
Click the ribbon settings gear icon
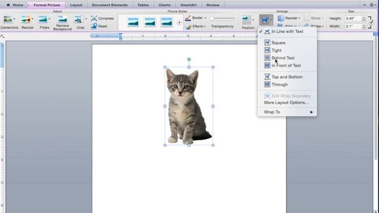[x=372, y=5]
